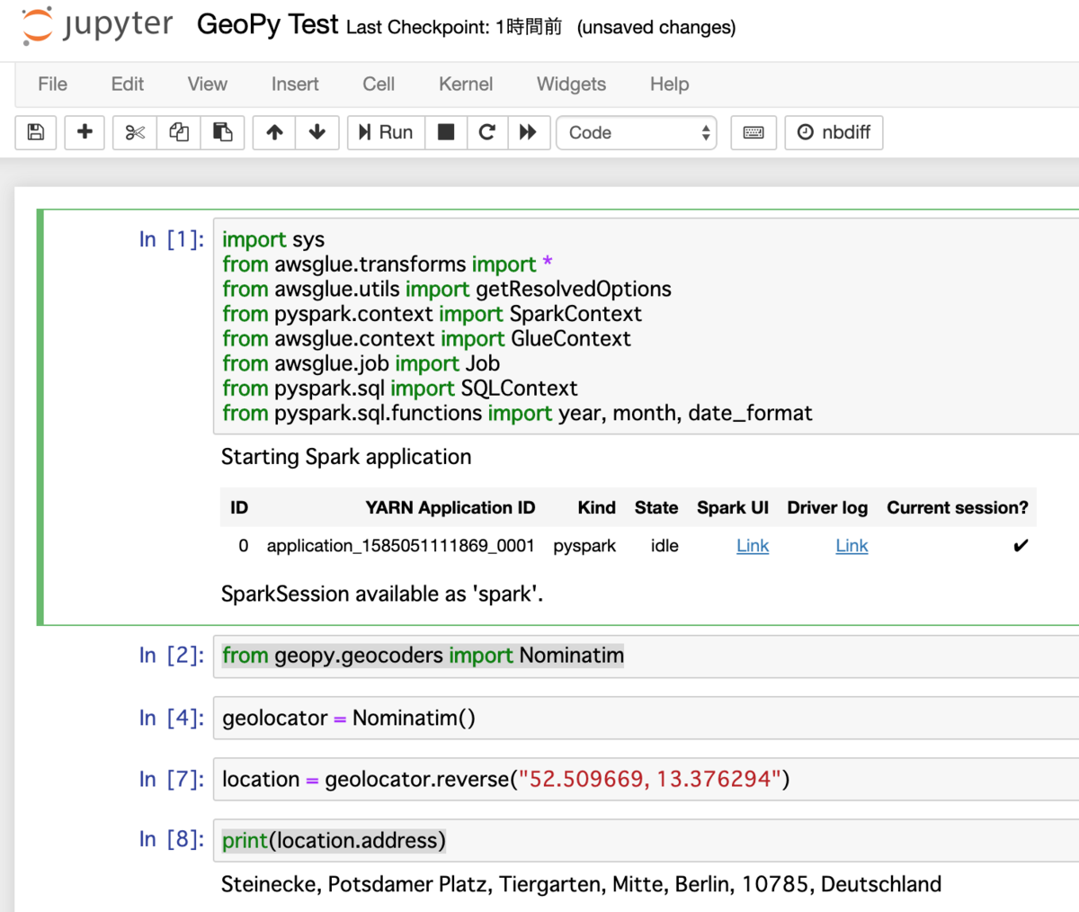The image size is (1079, 912).
Task: Restart the kernel with the refresh icon
Action: (x=486, y=132)
